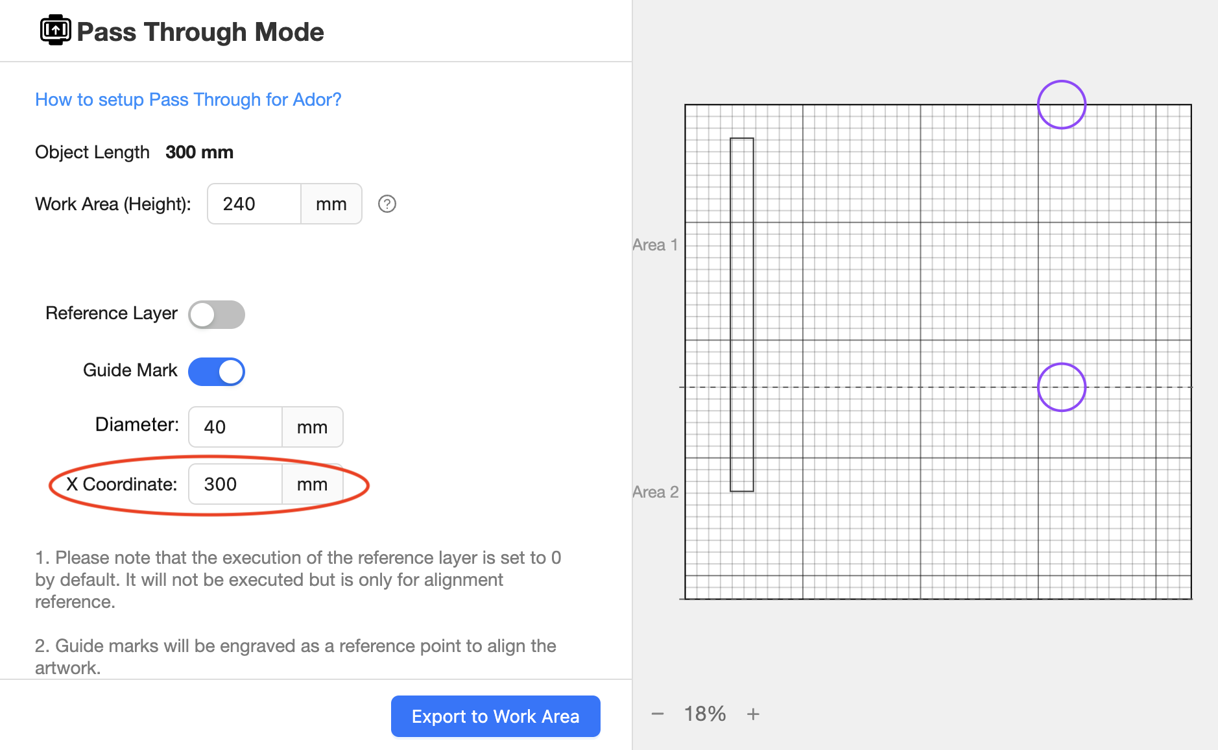Open the Pass Through setup guide for Ador
1218x750 pixels.
click(188, 99)
